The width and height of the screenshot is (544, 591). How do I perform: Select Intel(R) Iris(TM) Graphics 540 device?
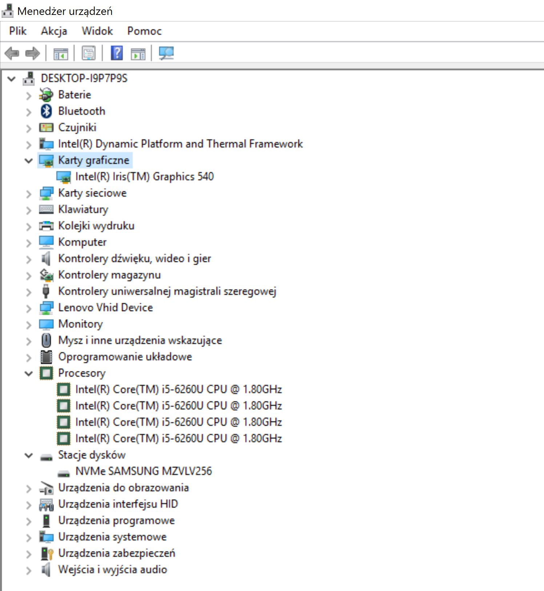click(144, 177)
